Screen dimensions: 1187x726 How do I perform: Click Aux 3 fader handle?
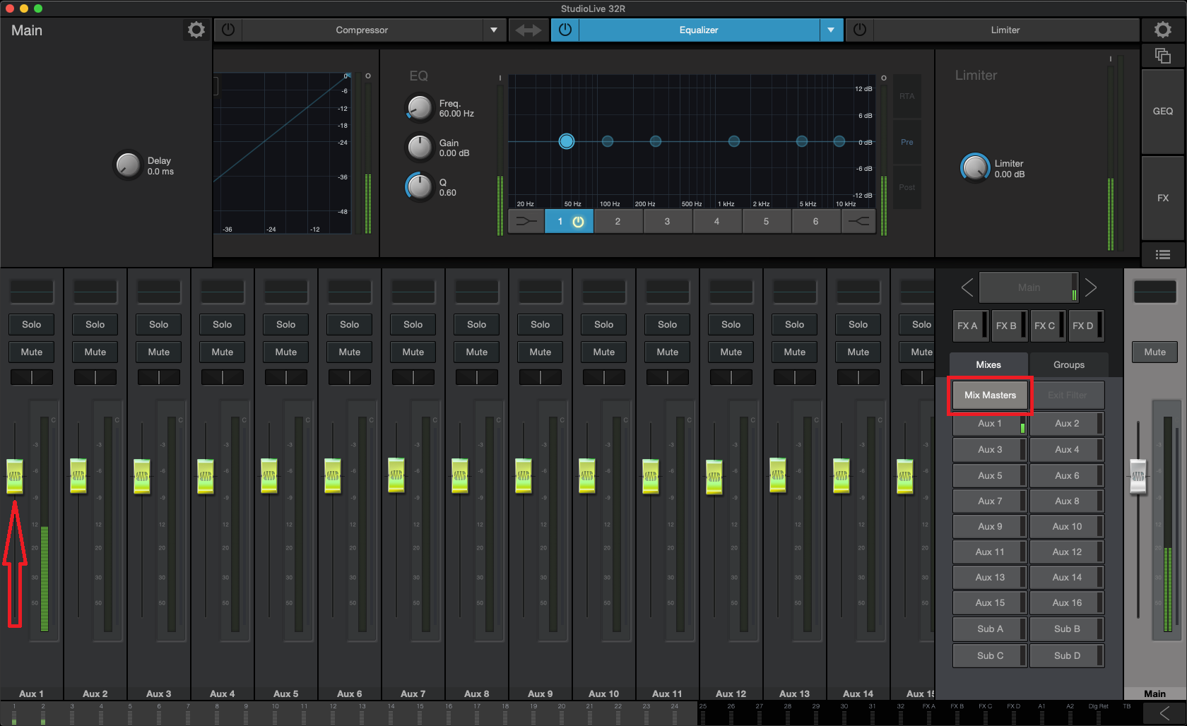point(142,476)
